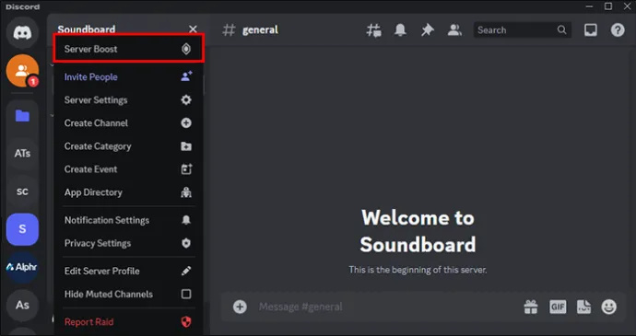Tick the Hide Muted Channels checkbox

click(x=186, y=294)
